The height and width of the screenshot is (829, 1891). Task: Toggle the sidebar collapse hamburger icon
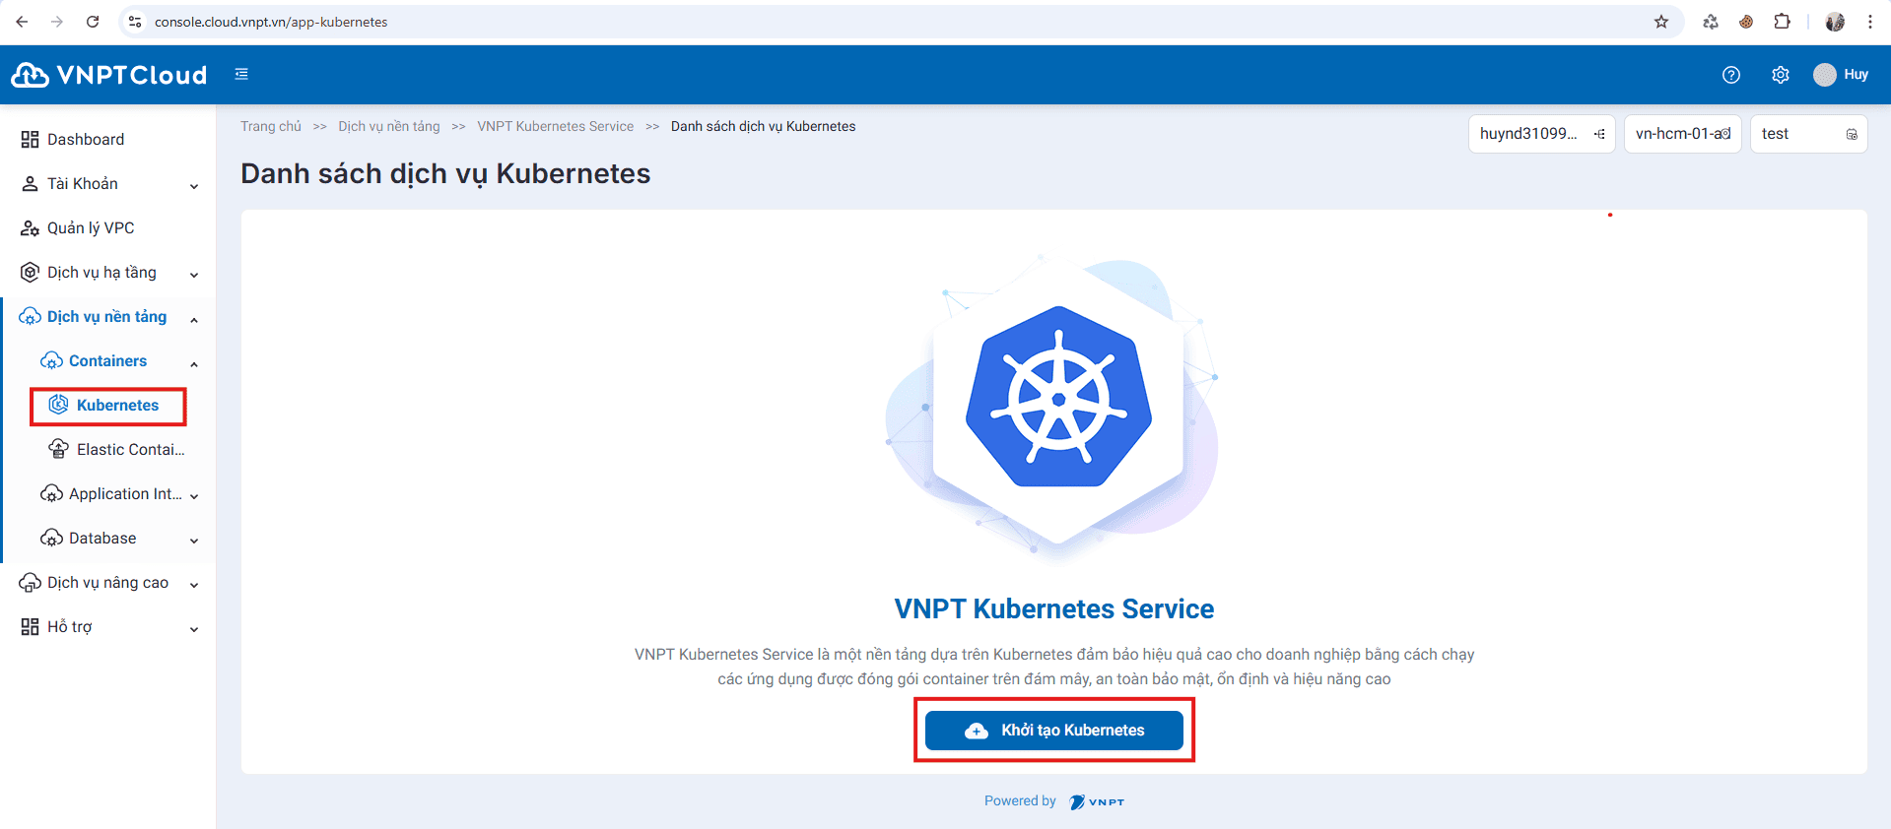point(241,74)
